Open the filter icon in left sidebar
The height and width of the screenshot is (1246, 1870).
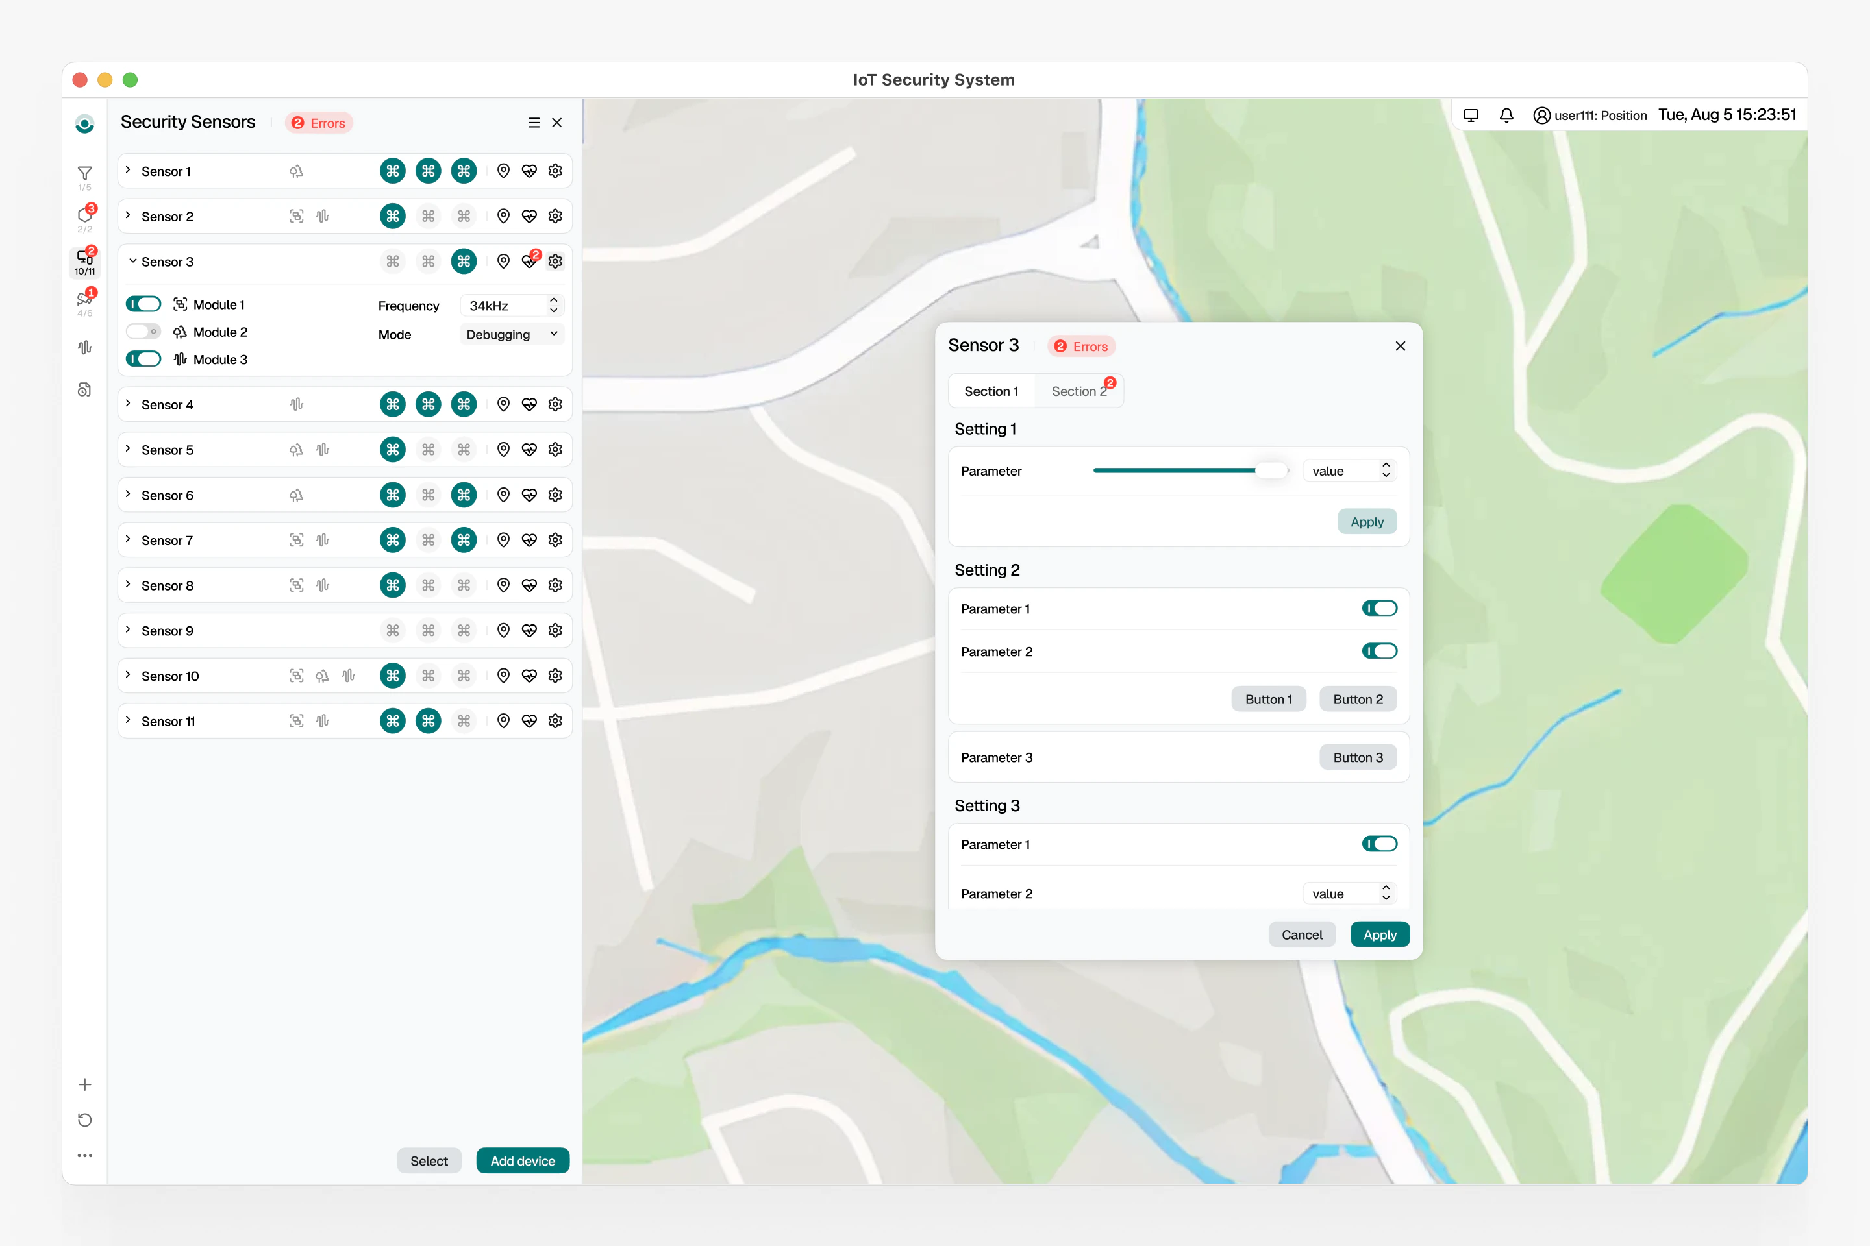point(84,173)
